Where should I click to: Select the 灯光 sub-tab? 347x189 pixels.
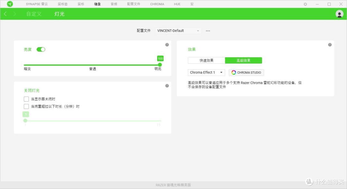(x=59, y=14)
